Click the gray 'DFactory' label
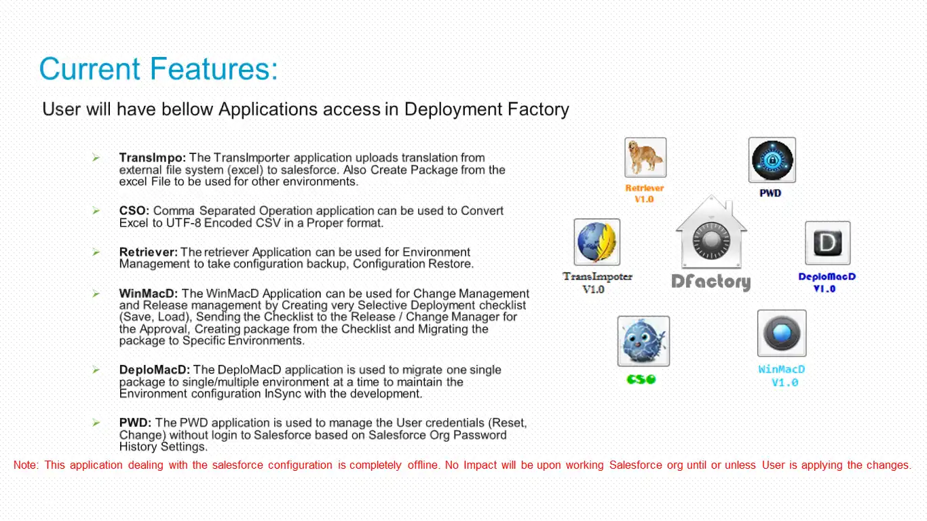The height and width of the screenshot is (521, 927). pyautogui.click(x=711, y=282)
